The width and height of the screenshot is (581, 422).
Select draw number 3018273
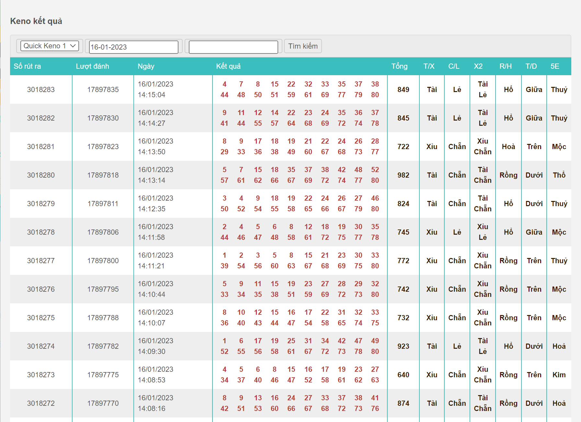(41, 375)
